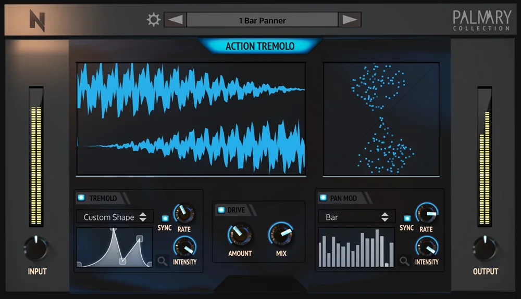Open the Custom Shape dropdown
This screenshot has width=521, height=299.
(x=115, y=217)
